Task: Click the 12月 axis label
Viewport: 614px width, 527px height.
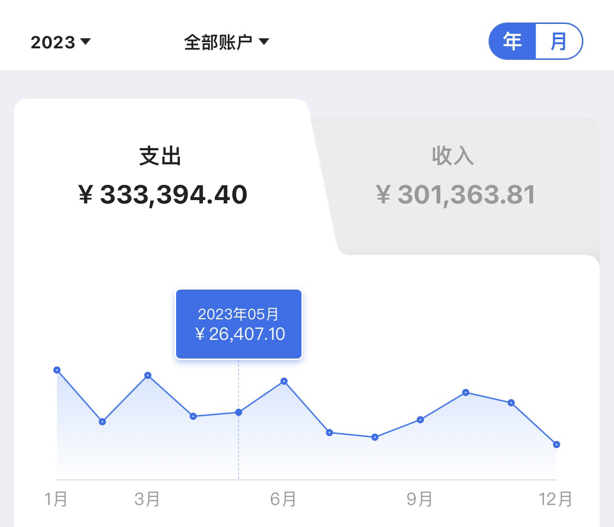Action: coord(556,499)
